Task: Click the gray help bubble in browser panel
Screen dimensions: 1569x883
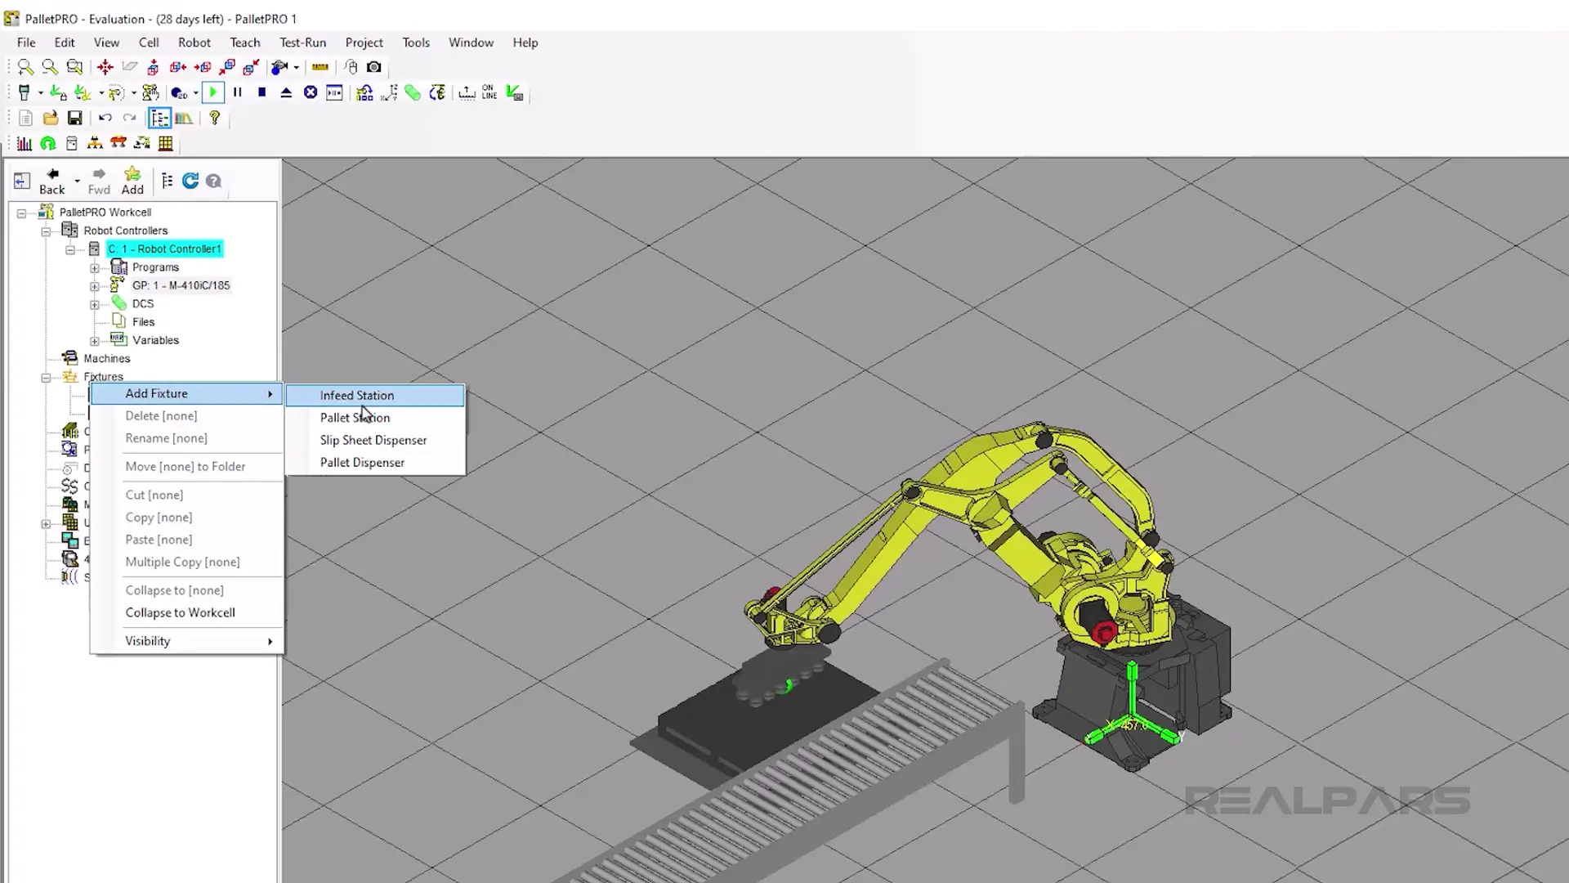Action: pos(213,181)
